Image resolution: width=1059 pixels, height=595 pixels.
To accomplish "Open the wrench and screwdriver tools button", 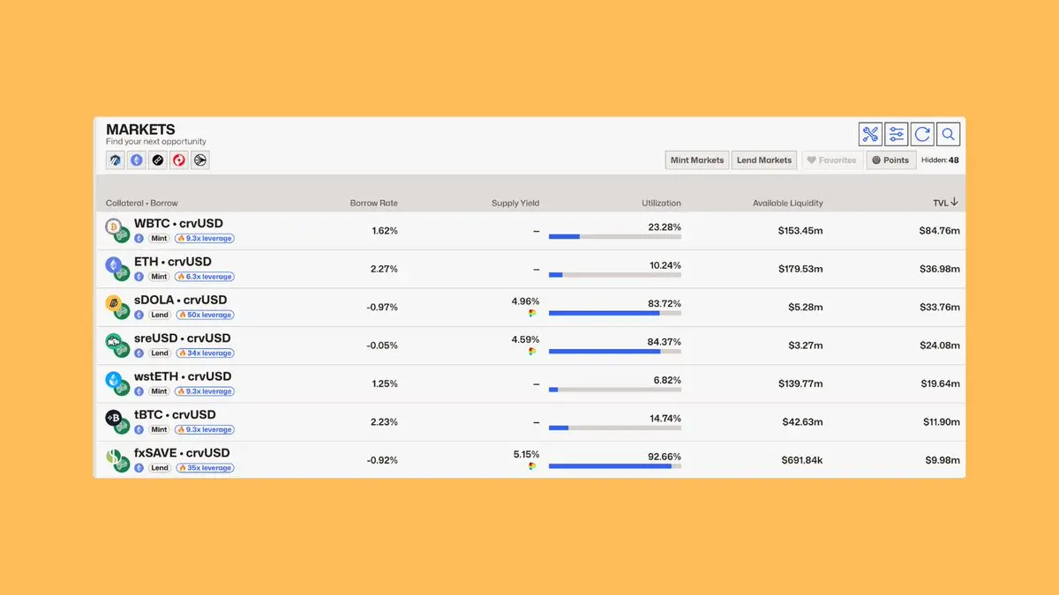I will 870,134.
